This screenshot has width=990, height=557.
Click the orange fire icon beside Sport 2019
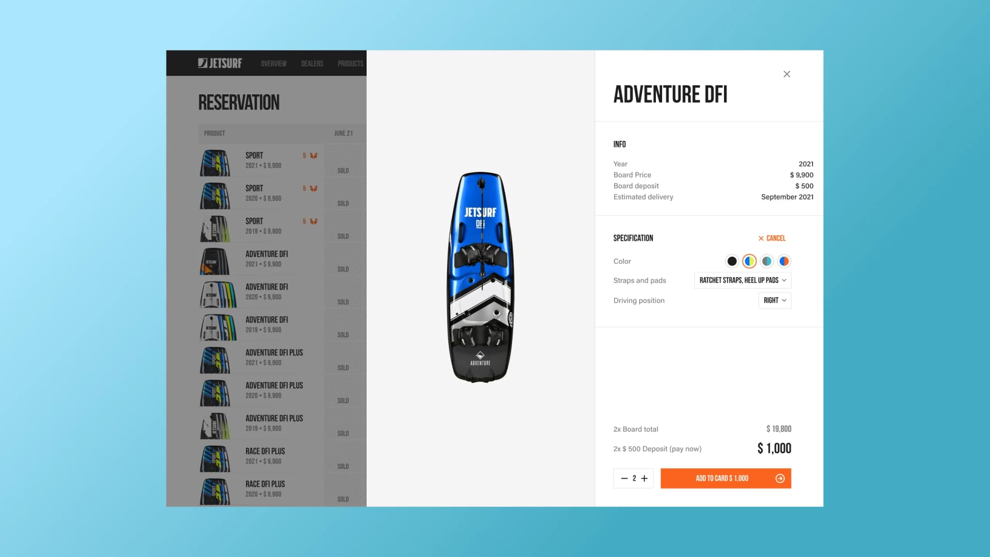pyautogui.click(x=313, y=222)
